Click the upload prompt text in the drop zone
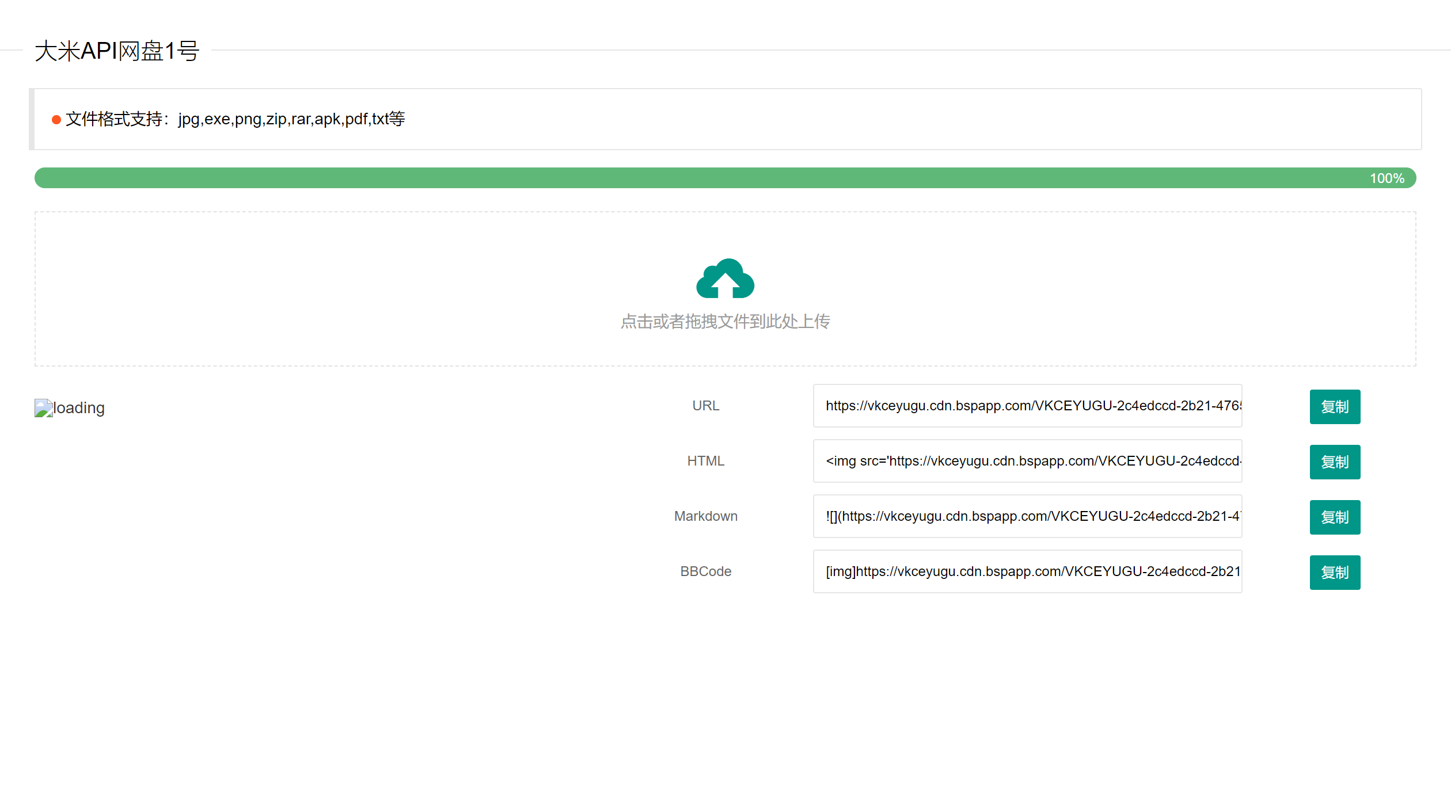The width and height of the screenshot is (1451, 793). tap(725, 322)
